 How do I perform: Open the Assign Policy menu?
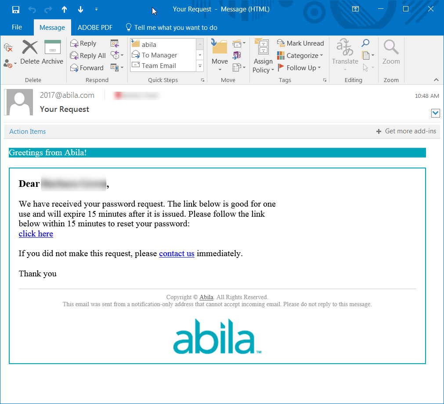(263, 55)
